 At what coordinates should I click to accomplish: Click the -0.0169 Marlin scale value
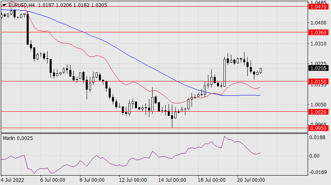click(318, 172)
